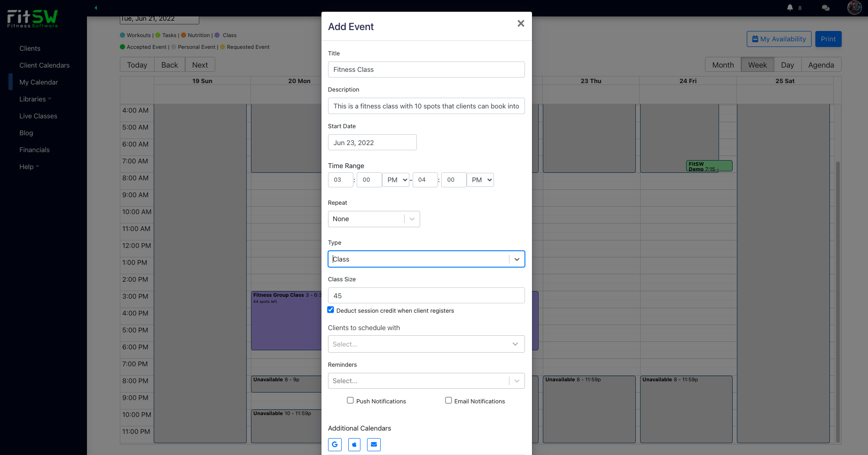Collapse the sidebar with the arrow icon
This screenshot has width=868, height=455.
click(x=95, y=8)
